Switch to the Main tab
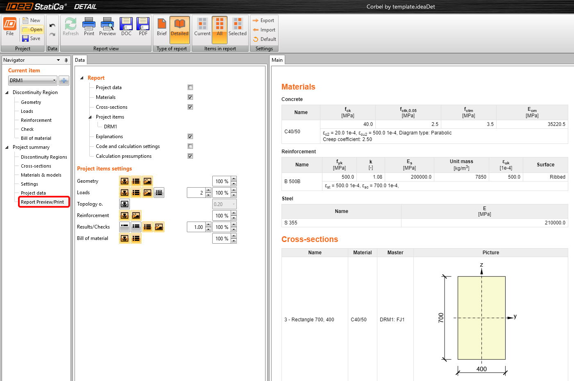Viewport: 574px width, 381px height. (277, 60)
